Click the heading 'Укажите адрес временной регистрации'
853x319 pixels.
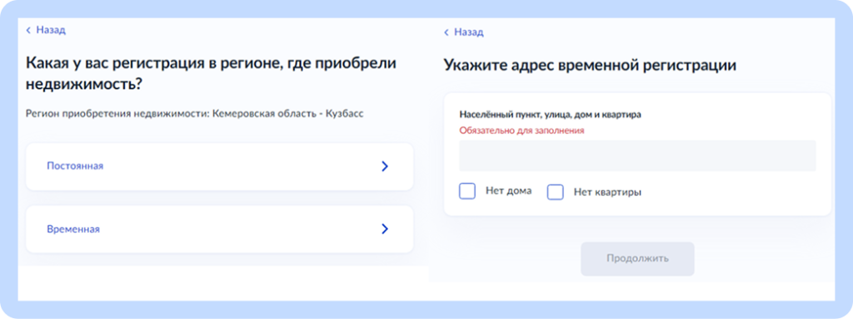coord(590,65)
